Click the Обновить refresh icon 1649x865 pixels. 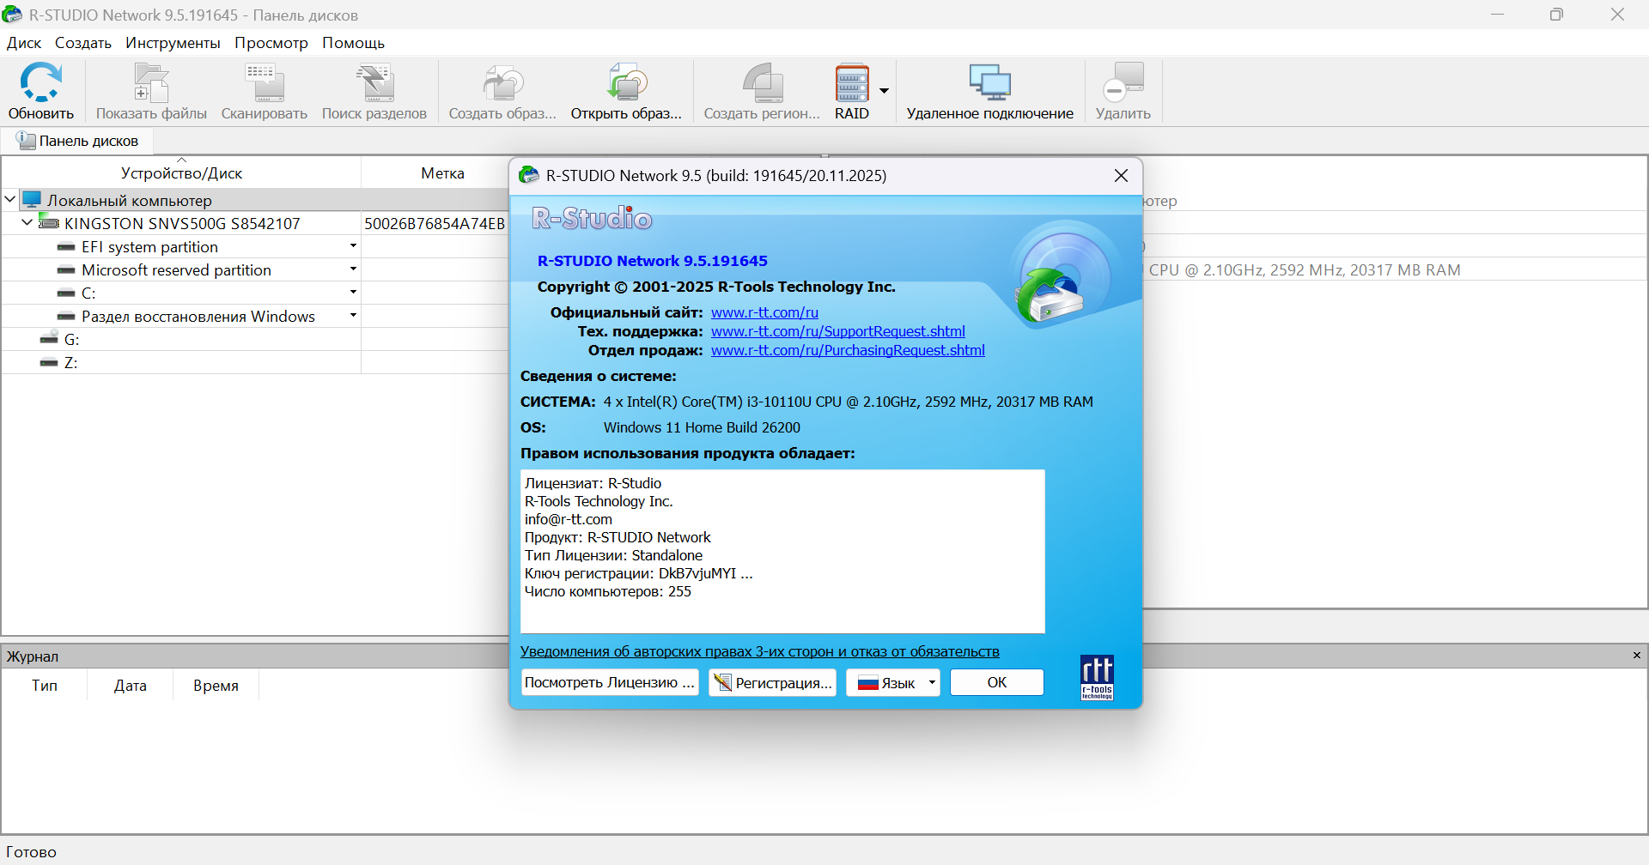point(40,83)
